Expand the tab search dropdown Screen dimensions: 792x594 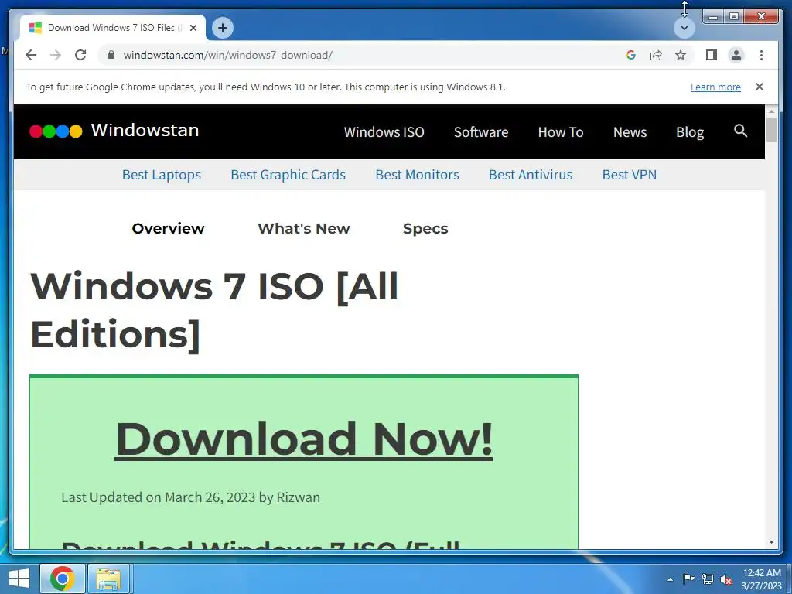pyautogui.click(x=684, y=28)
